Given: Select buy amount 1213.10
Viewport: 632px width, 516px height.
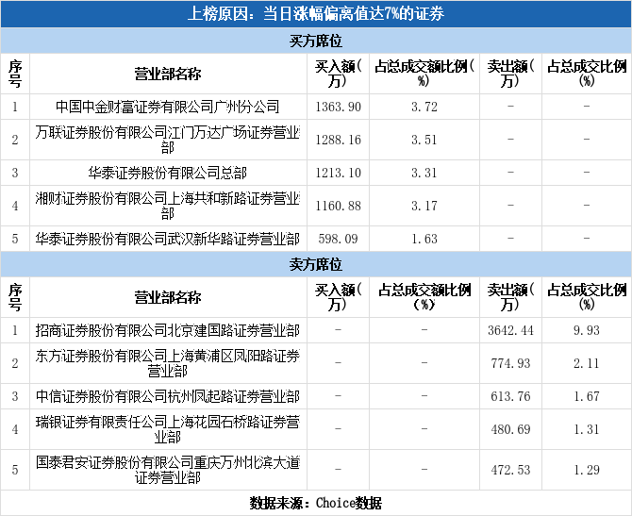Looking at the screenshot, I should pos(339,173).
